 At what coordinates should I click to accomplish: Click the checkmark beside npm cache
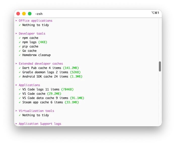tap(20, 38)
